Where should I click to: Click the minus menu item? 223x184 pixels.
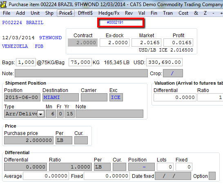[213, 13]
